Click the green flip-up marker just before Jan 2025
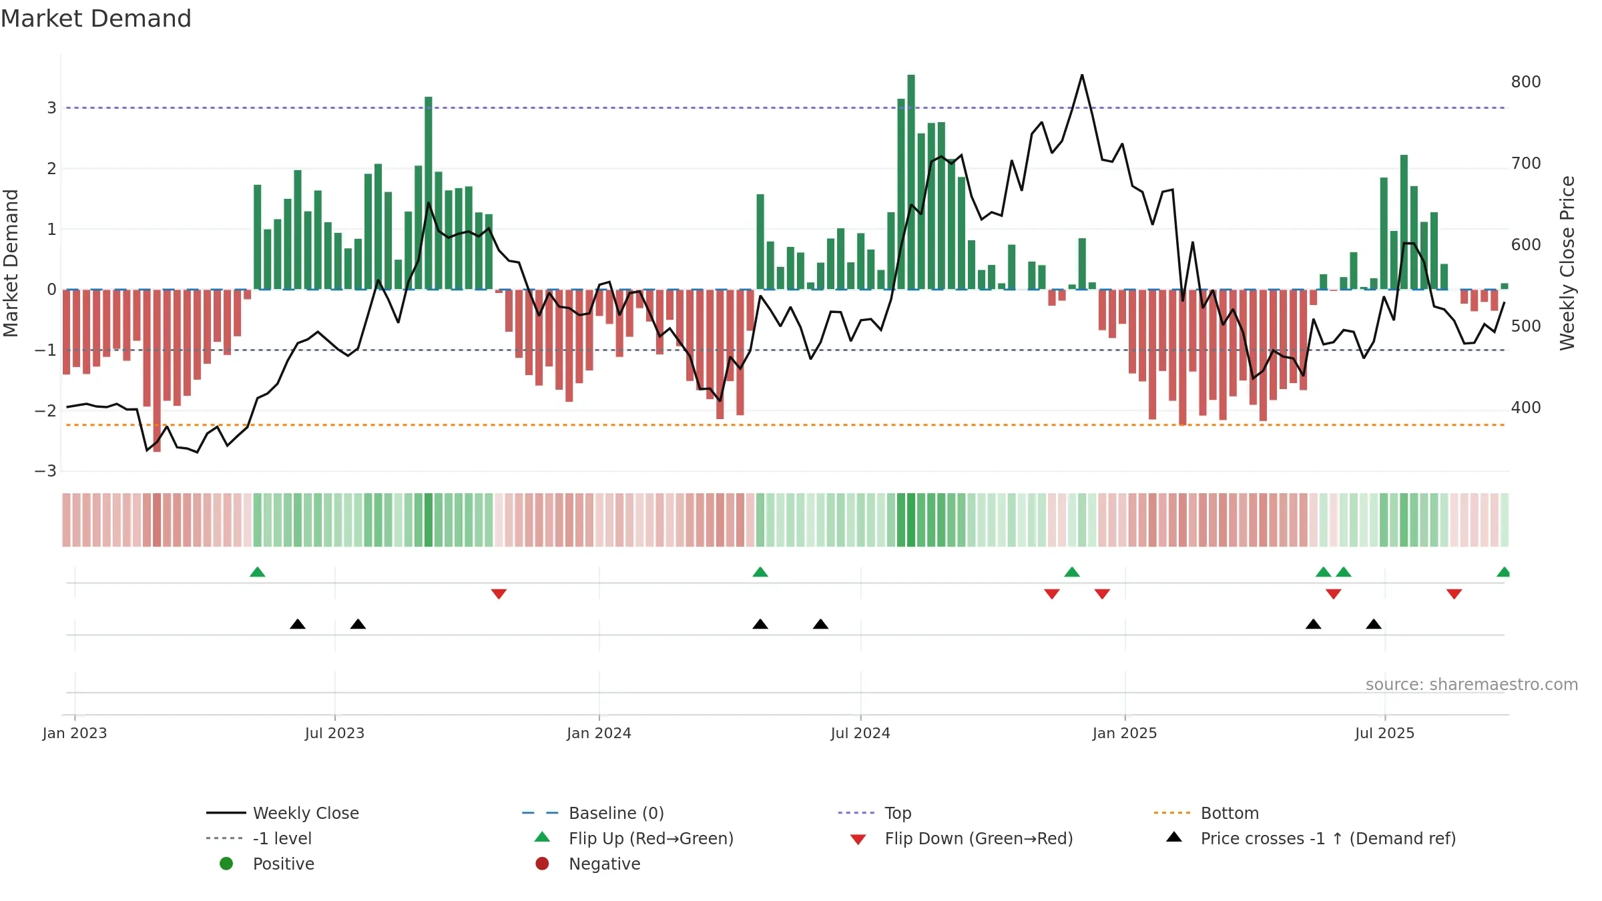The width and height of the screenshot is (1602, 901). tap(1072, 572)
